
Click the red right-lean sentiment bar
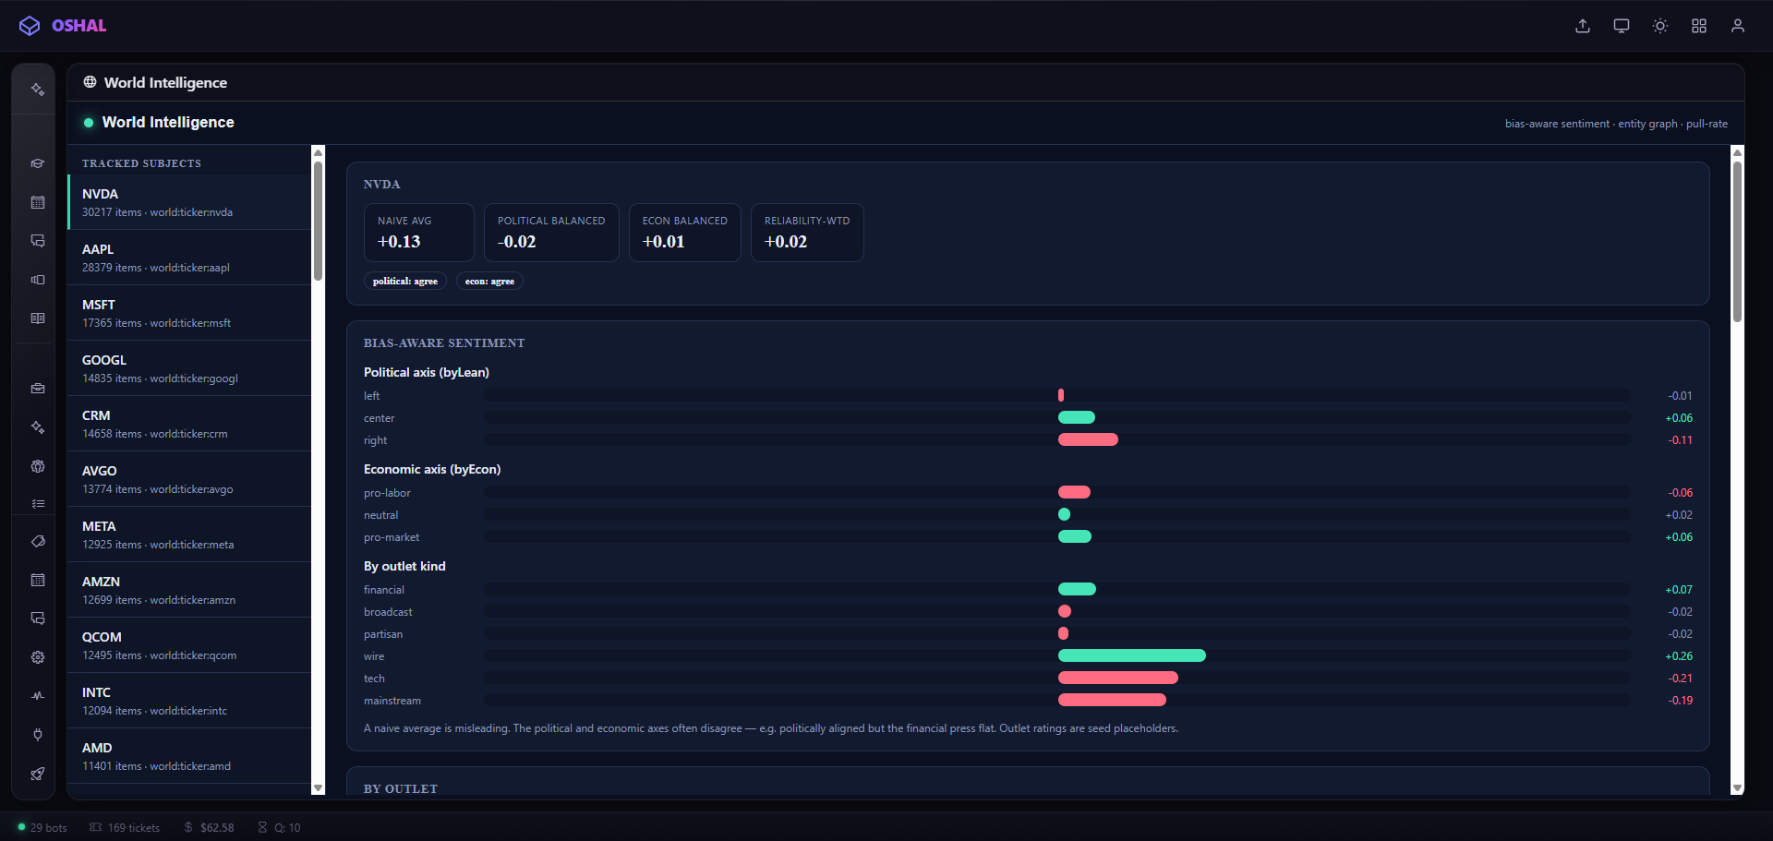(x=1088, y=439)
